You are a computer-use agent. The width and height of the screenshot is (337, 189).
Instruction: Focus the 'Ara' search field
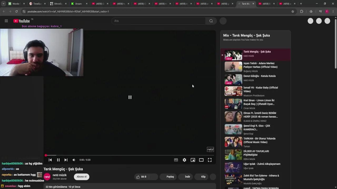coord(158,21)
